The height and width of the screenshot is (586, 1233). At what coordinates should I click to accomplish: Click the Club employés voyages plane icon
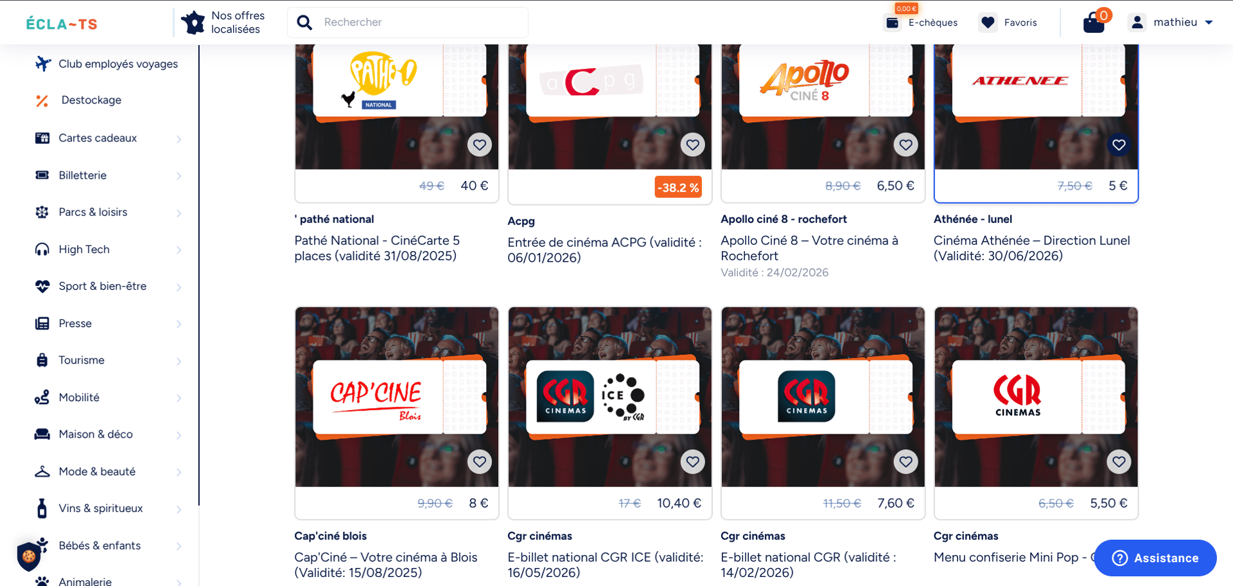[x=42, y=64]
